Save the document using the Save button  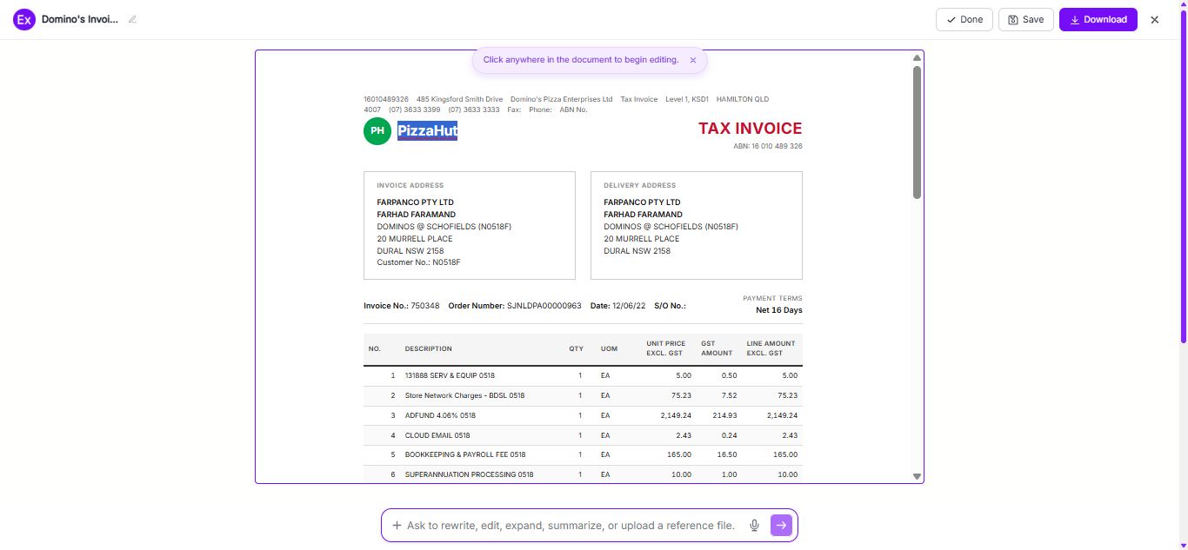pyautogui.click(x=1026, y=19)
